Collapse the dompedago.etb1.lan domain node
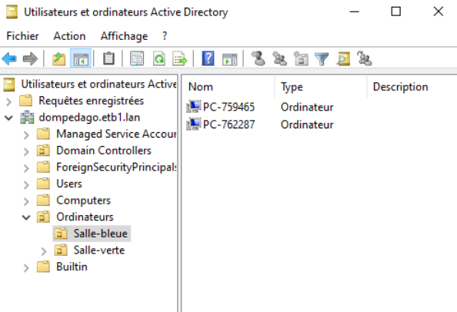457x312 pixels. click(x=8, y=118)
